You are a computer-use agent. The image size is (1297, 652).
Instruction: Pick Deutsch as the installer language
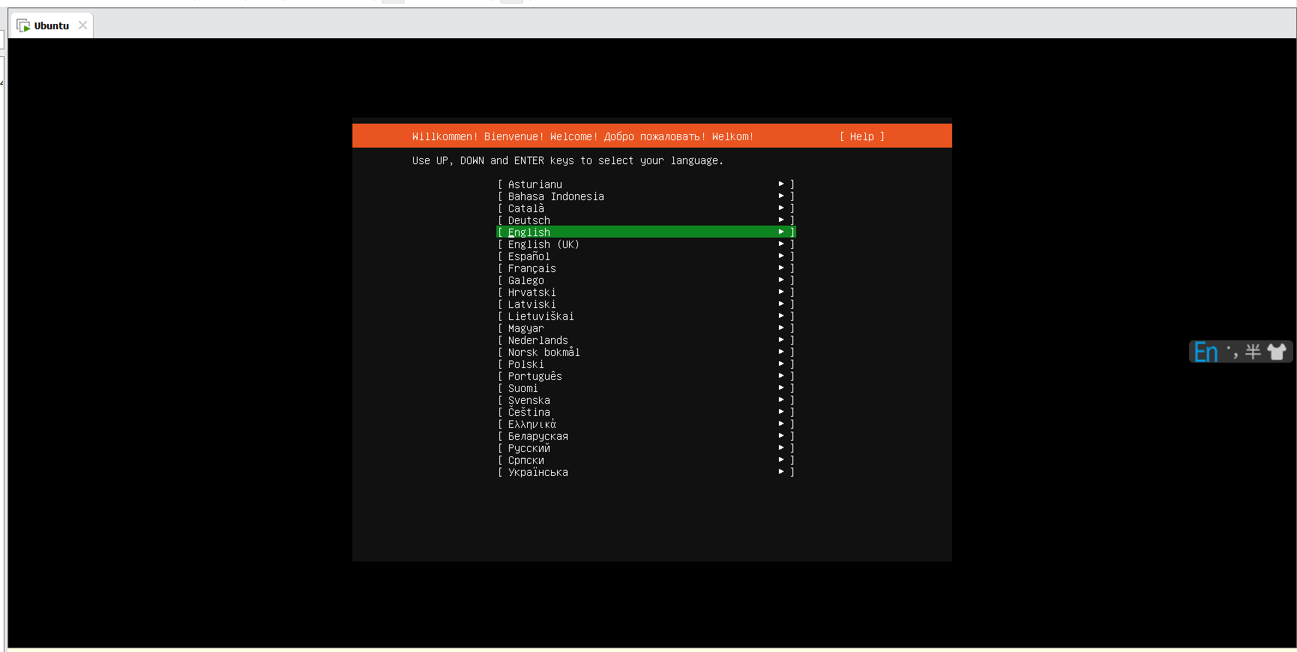click(x=646, y=220)
